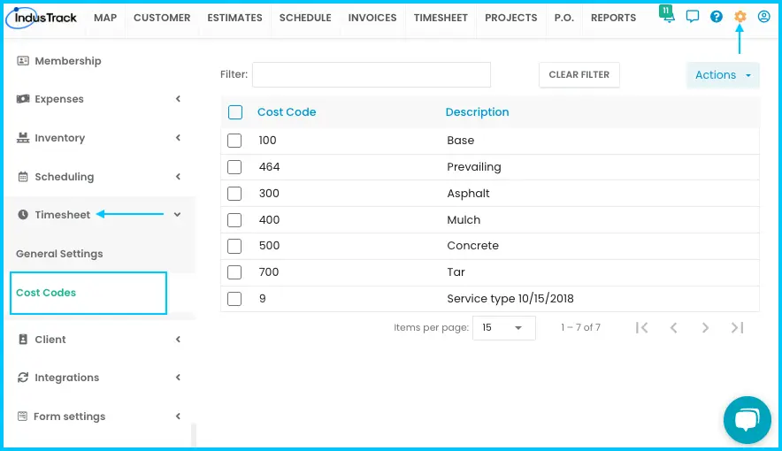Open the REPORTS tab
This screenshot has height=451, width=782.
click(x=613, y=18)
